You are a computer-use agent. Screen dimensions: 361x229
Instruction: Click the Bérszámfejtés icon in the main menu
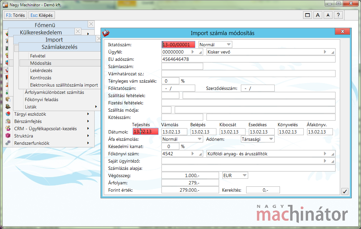point(8,121)
